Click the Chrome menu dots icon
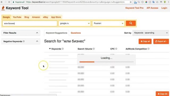The image size is (170, 96). click(x=168, y=2)
